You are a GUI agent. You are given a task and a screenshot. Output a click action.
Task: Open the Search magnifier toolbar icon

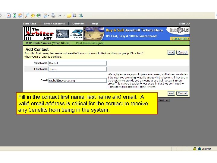point(27,15)
